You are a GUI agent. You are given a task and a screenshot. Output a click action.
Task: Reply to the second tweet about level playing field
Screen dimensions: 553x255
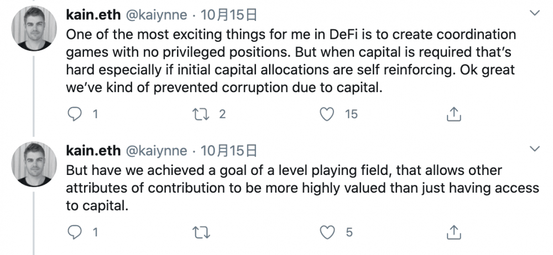[74, 233]
